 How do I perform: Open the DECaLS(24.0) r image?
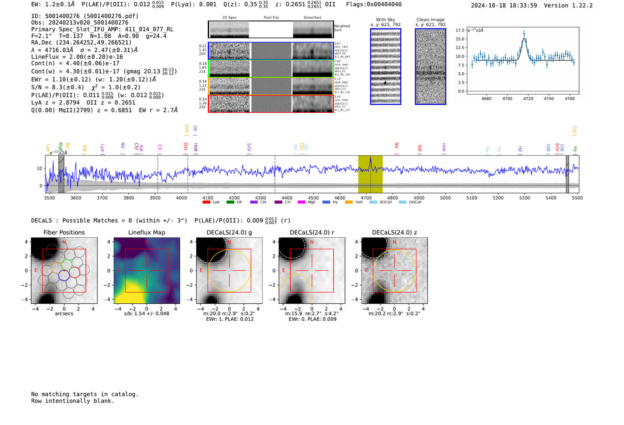tap(312, 271)
